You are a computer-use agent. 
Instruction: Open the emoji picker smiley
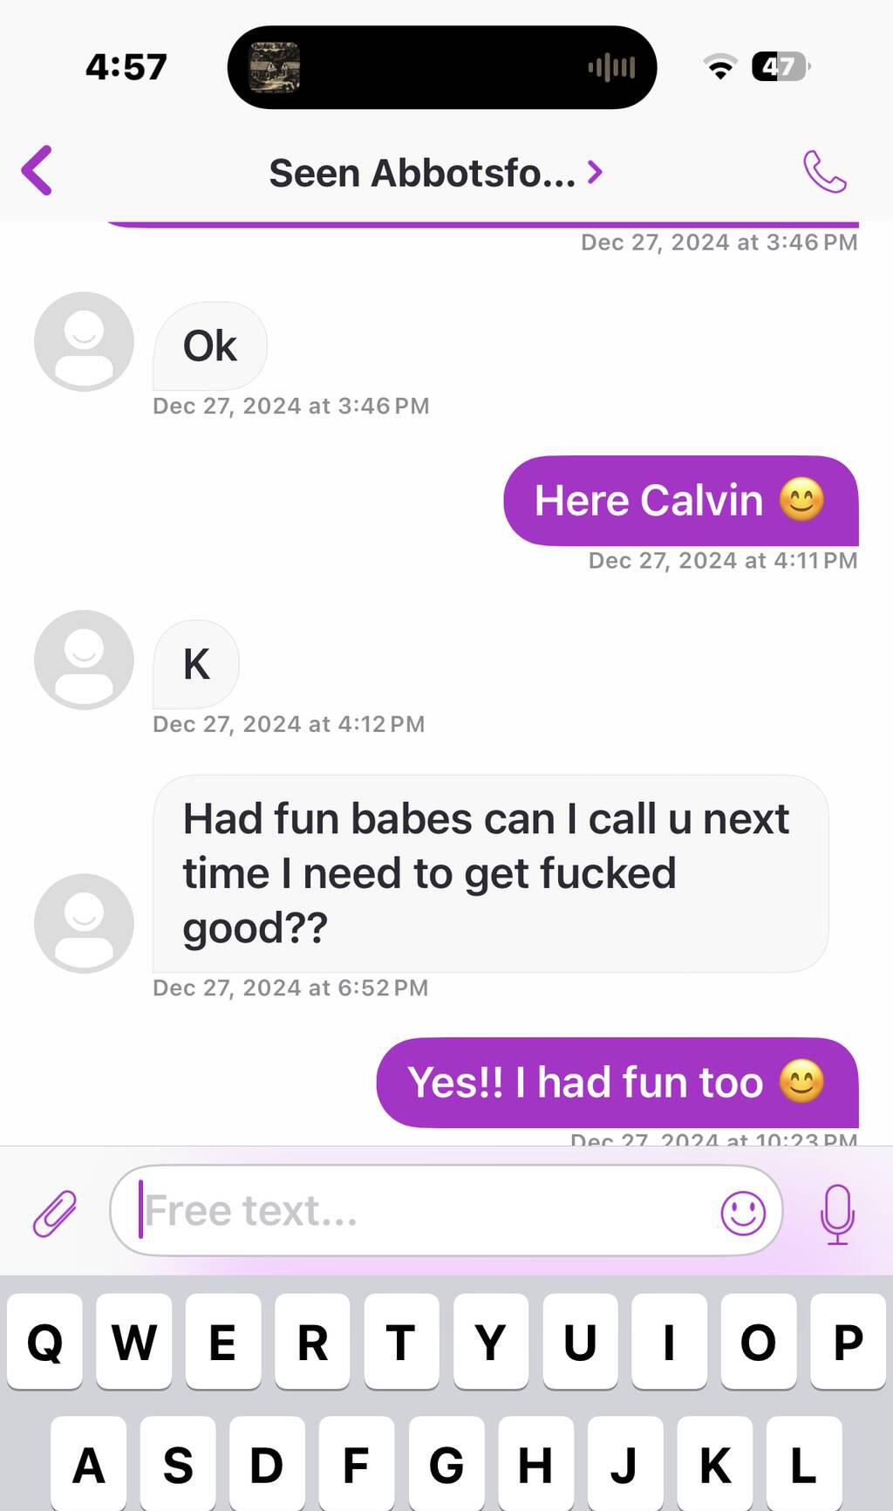coord(743,1213)
